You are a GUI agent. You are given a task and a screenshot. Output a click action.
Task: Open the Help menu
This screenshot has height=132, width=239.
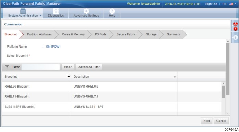pyautogui.click(x=112, y=13)
